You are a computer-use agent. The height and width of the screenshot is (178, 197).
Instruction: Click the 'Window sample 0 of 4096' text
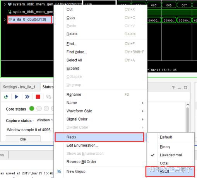pos(29,130)
